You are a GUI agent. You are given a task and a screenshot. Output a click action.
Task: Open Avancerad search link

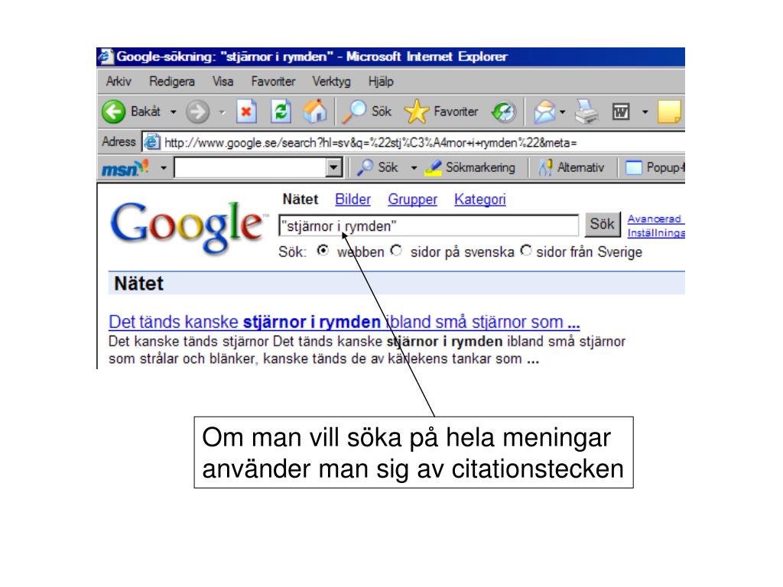(x=655, y=219)
